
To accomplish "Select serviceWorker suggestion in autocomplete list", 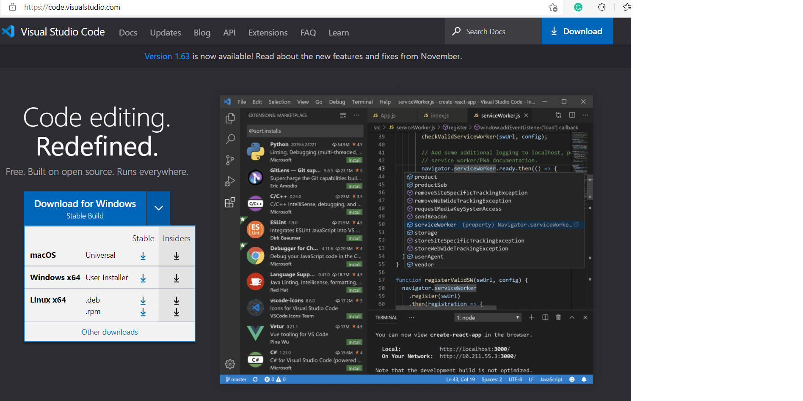I will (x=494, y=225).
